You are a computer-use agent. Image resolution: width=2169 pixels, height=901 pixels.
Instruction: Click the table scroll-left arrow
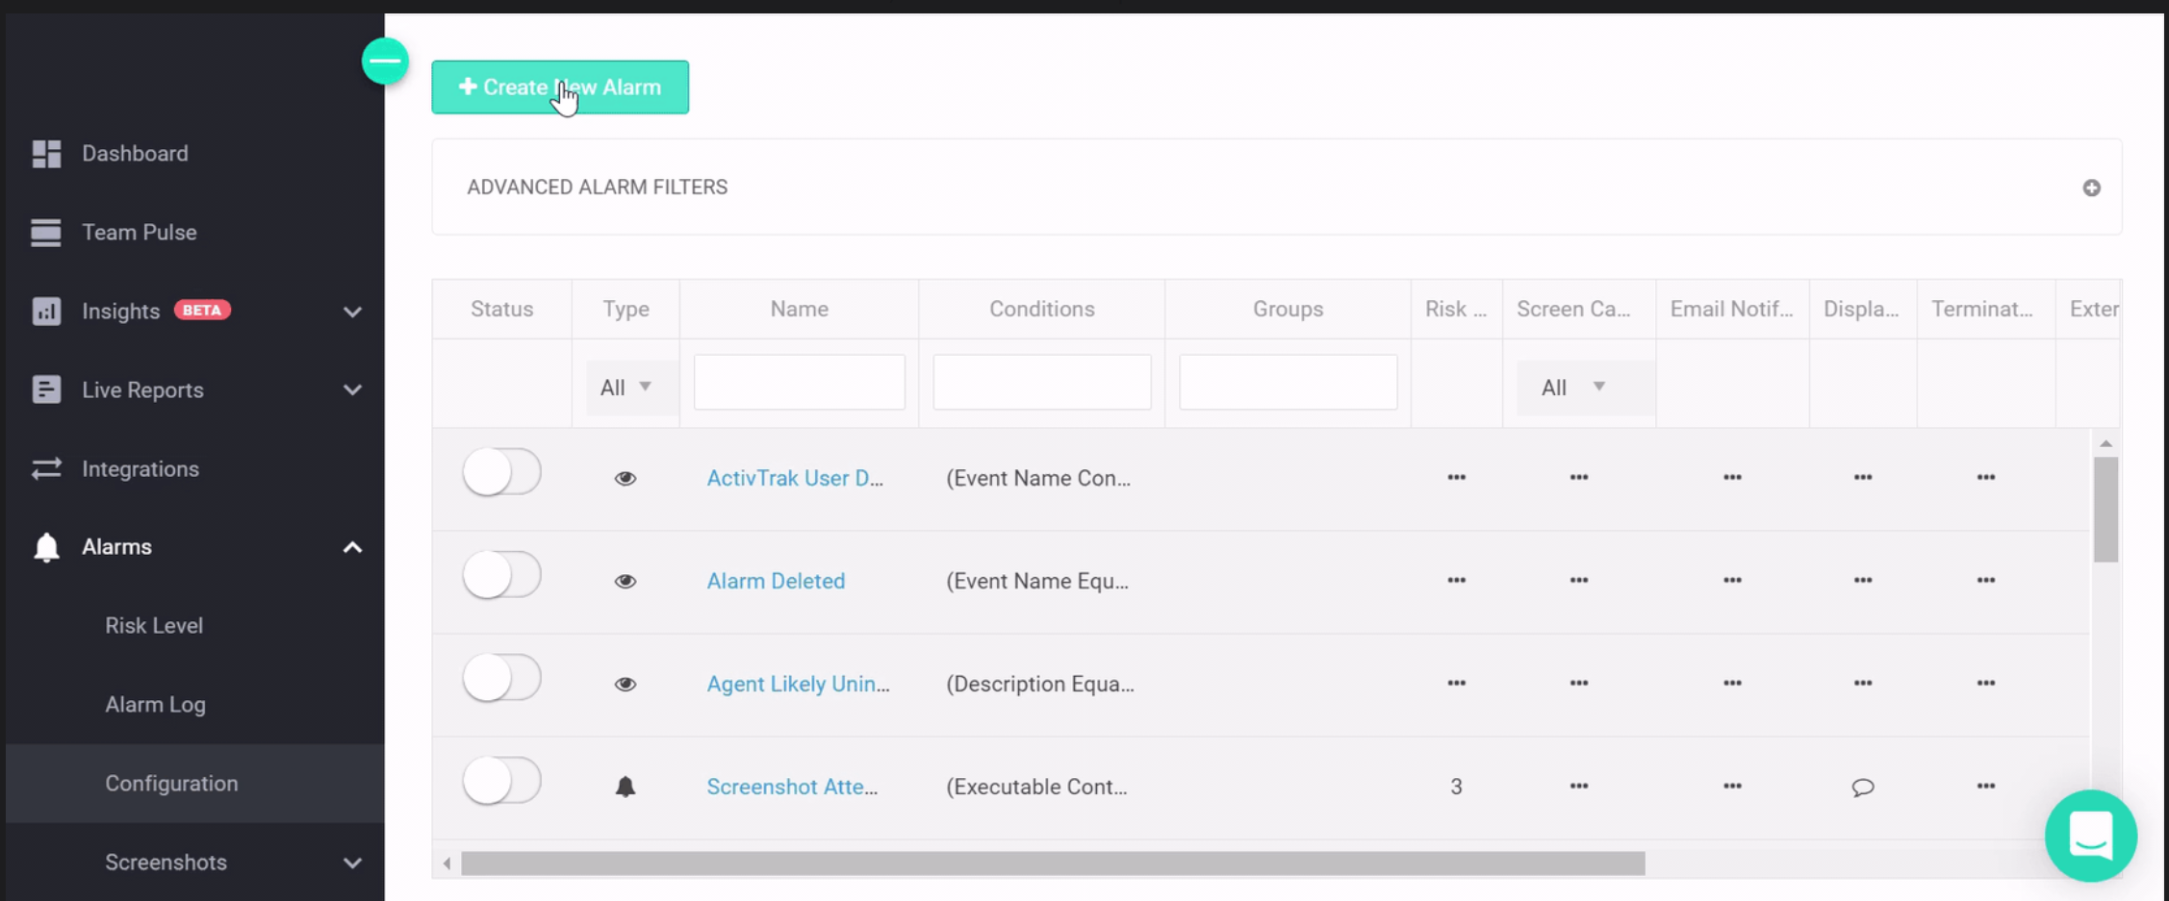click(447, 863)
